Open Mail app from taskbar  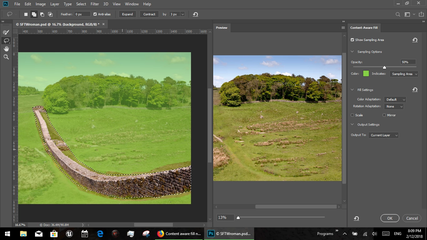pos(38,234)
